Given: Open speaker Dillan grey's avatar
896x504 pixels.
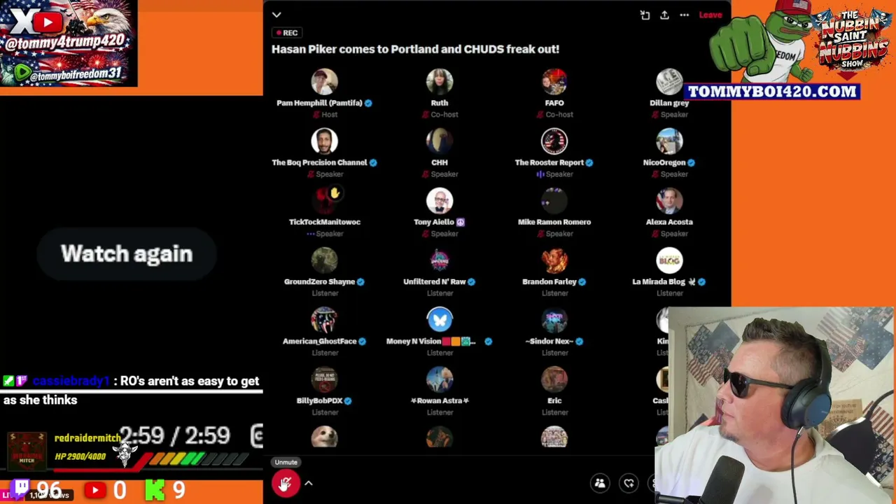Looking at the screenshot, I should pos(669,82).
